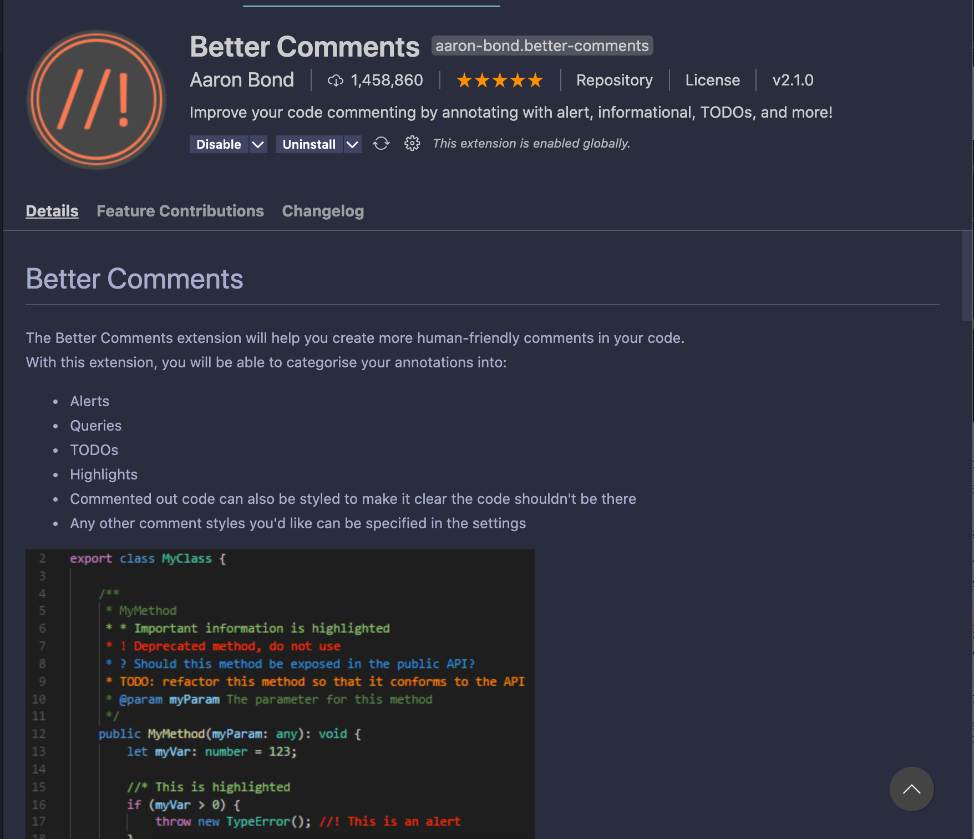Click 'This extension is enabled globally.' text
Screen dimensions: 974x839
coord(531,143)
